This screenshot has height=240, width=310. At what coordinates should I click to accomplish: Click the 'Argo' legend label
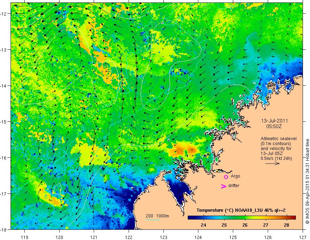235,176
